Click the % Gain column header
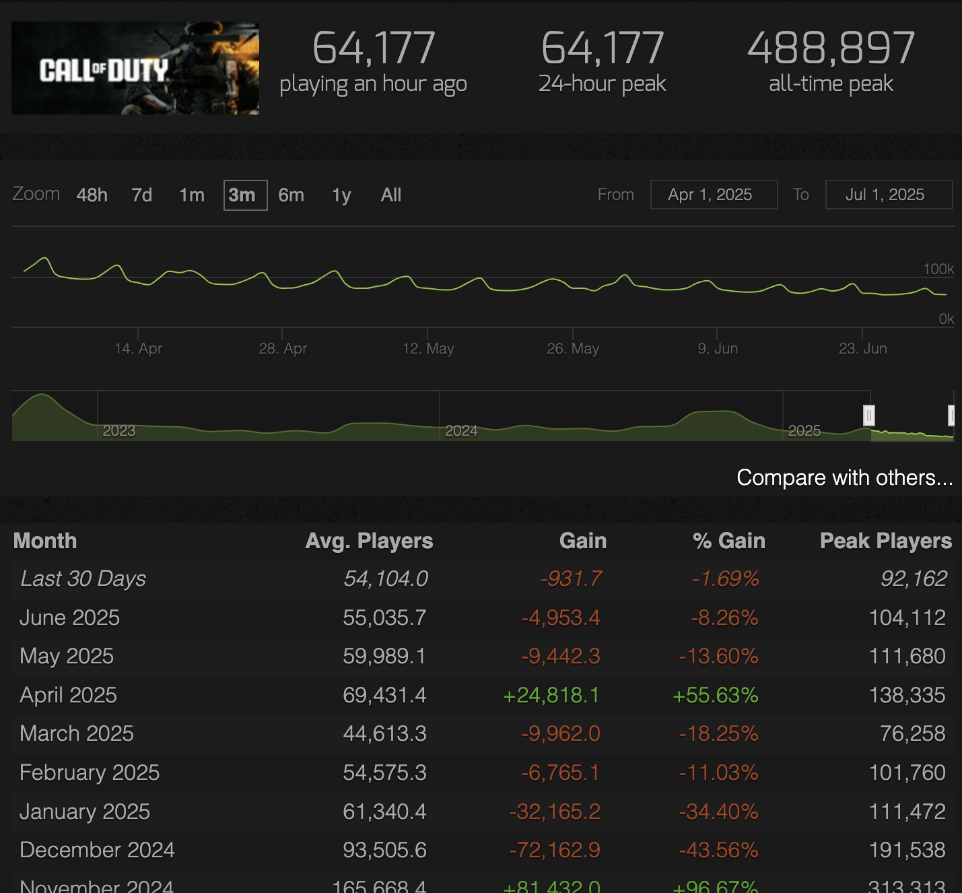The width and height of the screenshot is (962, 893). click(x=729, y=541)
